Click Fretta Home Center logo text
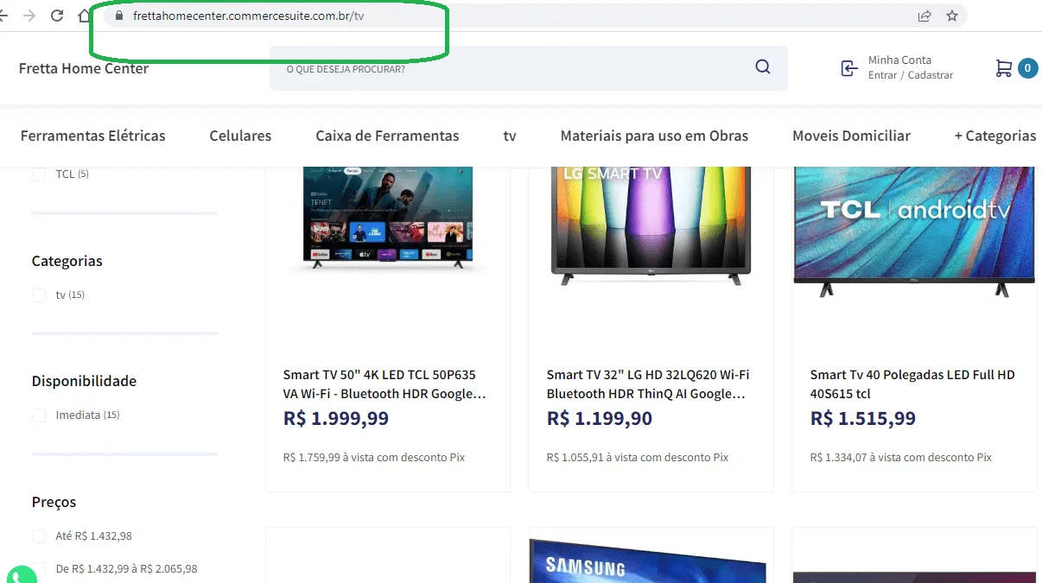The image size is (1042, 583). [84, 68]
